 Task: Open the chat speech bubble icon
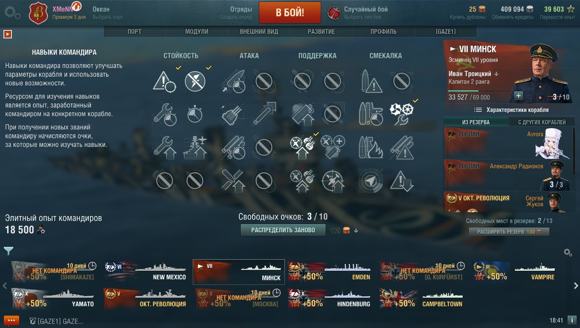click(x=12, y=321)
